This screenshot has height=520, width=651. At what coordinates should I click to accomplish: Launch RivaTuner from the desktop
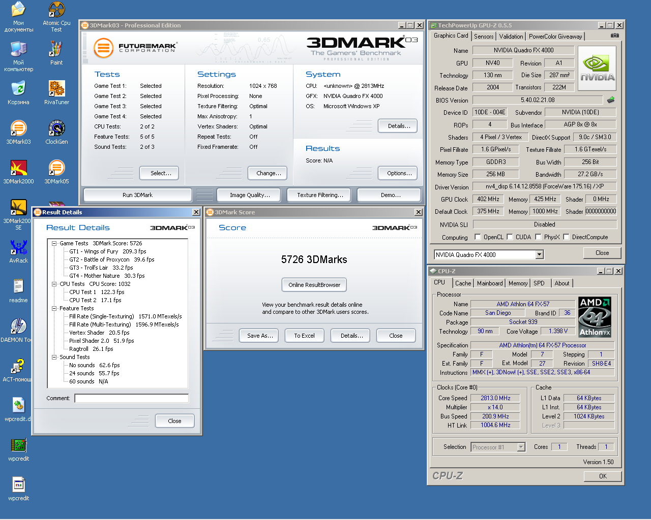pyautogui.click(x=56, y=92)
